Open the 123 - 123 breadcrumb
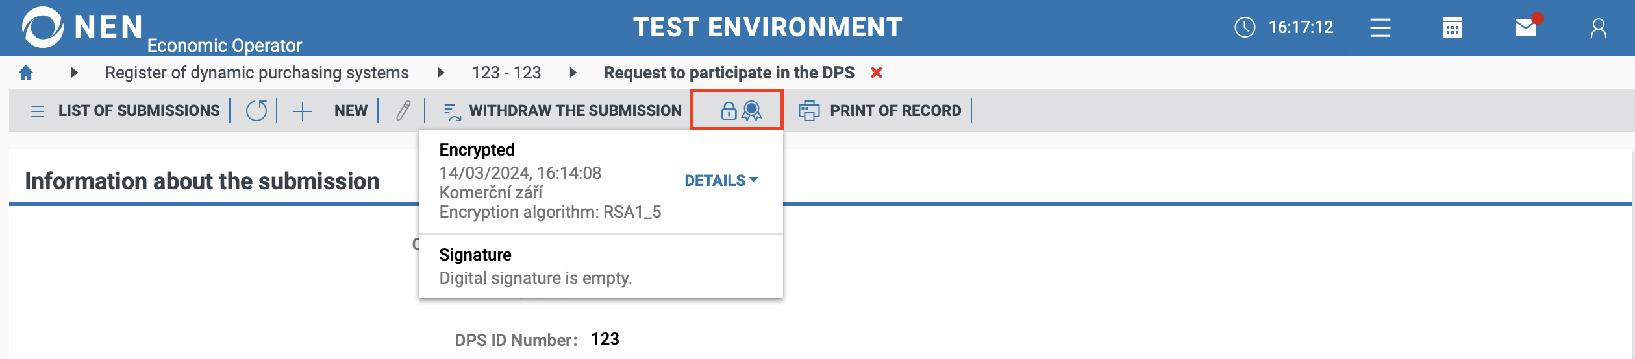This screenshot has height=359, width=1635. 506,73
